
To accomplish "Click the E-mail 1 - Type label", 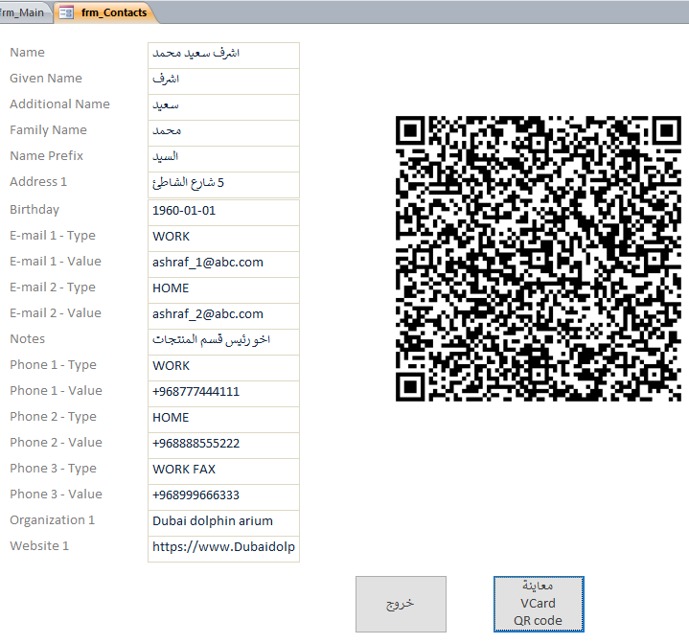I will tap(53, 236).
